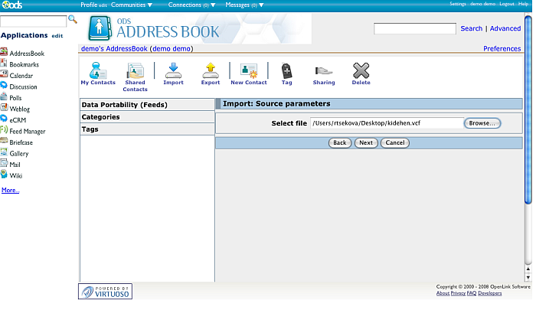Open Calendar from Applications list

click(x=21, y=76)
